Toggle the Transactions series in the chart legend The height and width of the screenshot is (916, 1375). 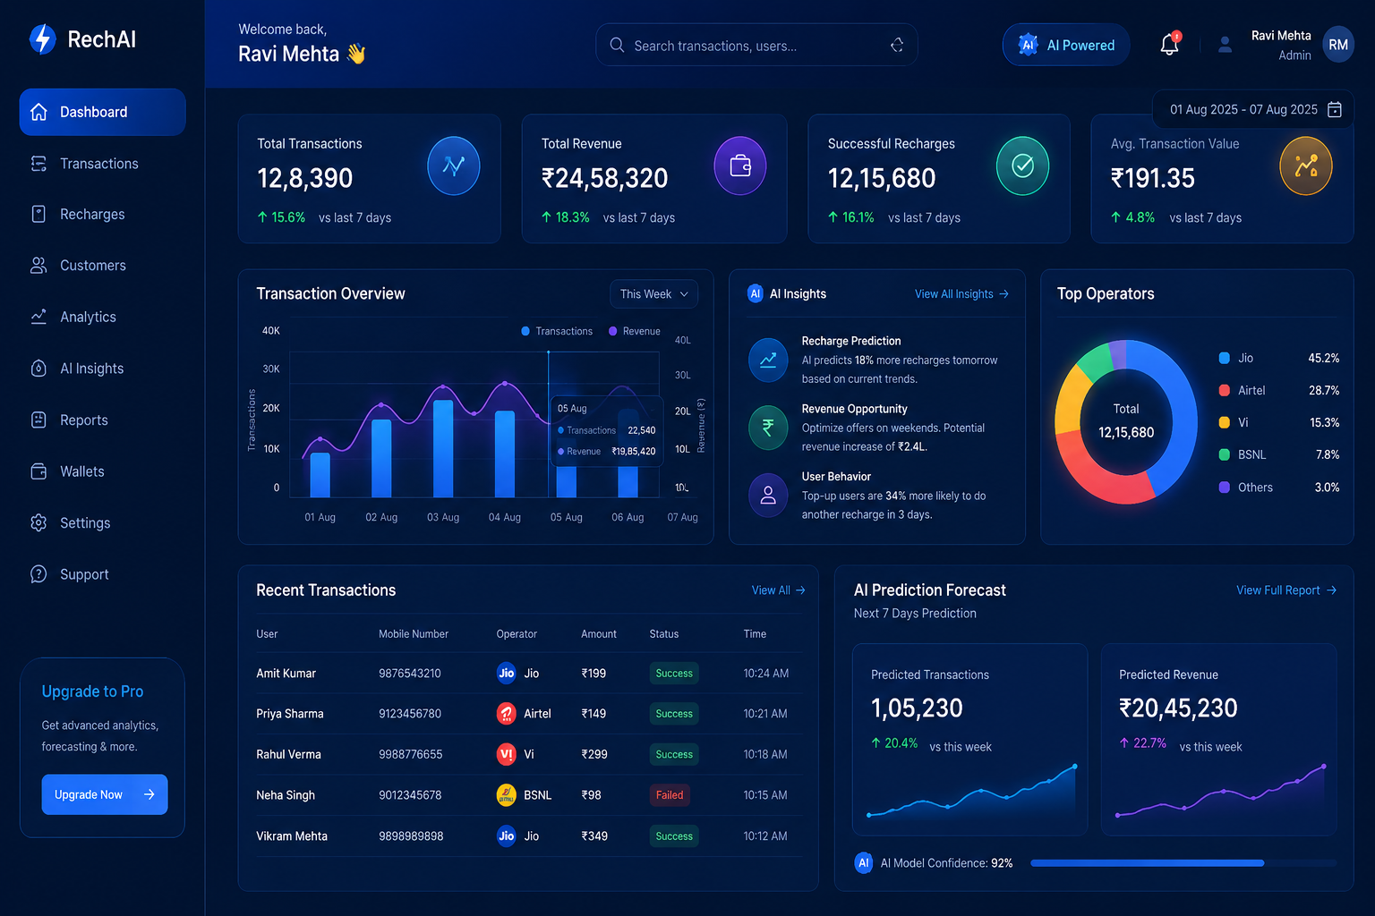557,331
